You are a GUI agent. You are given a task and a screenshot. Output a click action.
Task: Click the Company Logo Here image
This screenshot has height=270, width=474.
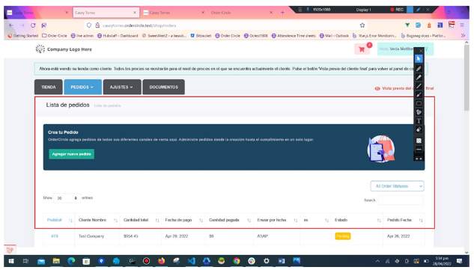tap(64, 49)
